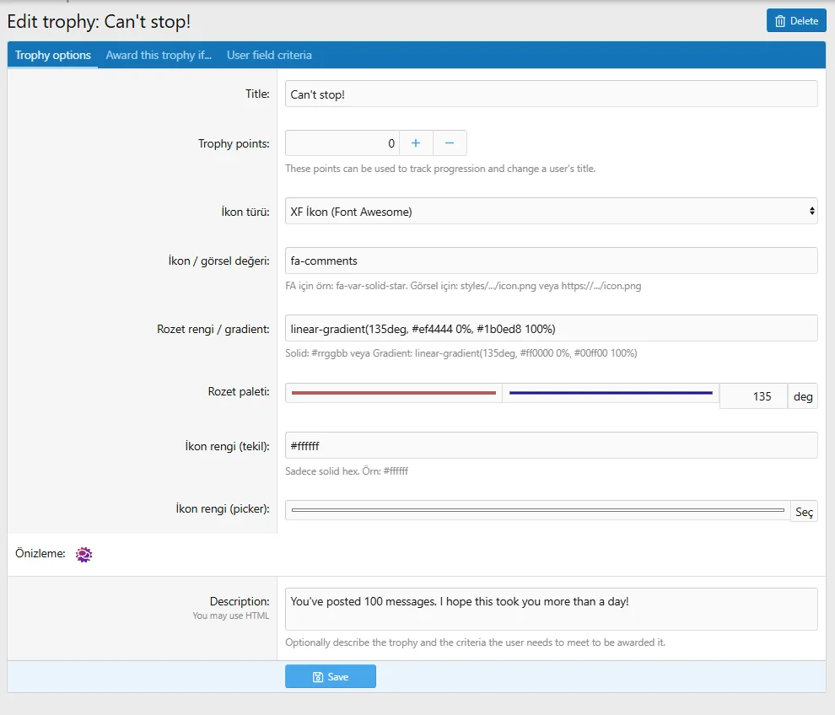Click the İkon rengi (tekil) hex field
The width and height of the screenshot is (835, 715).
[x=551, y=445]
